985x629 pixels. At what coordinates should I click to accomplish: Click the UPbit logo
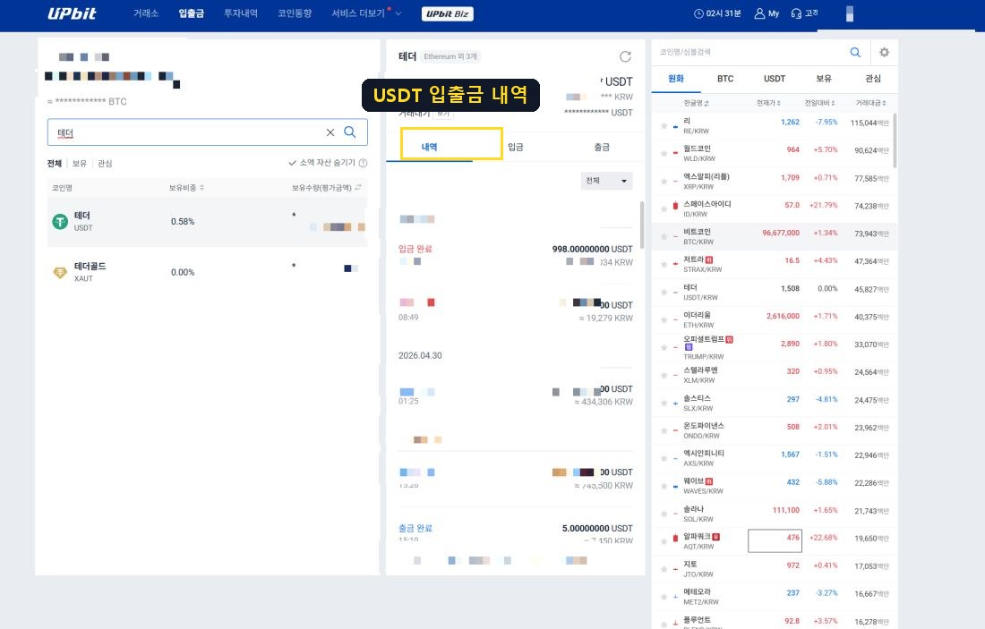(72, 13)
